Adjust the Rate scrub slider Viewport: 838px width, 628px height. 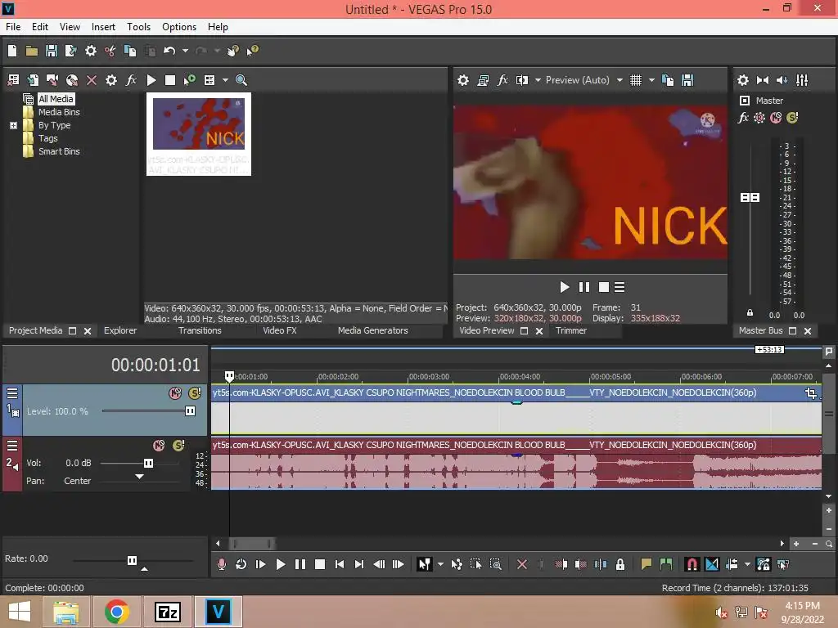(132, 560)
